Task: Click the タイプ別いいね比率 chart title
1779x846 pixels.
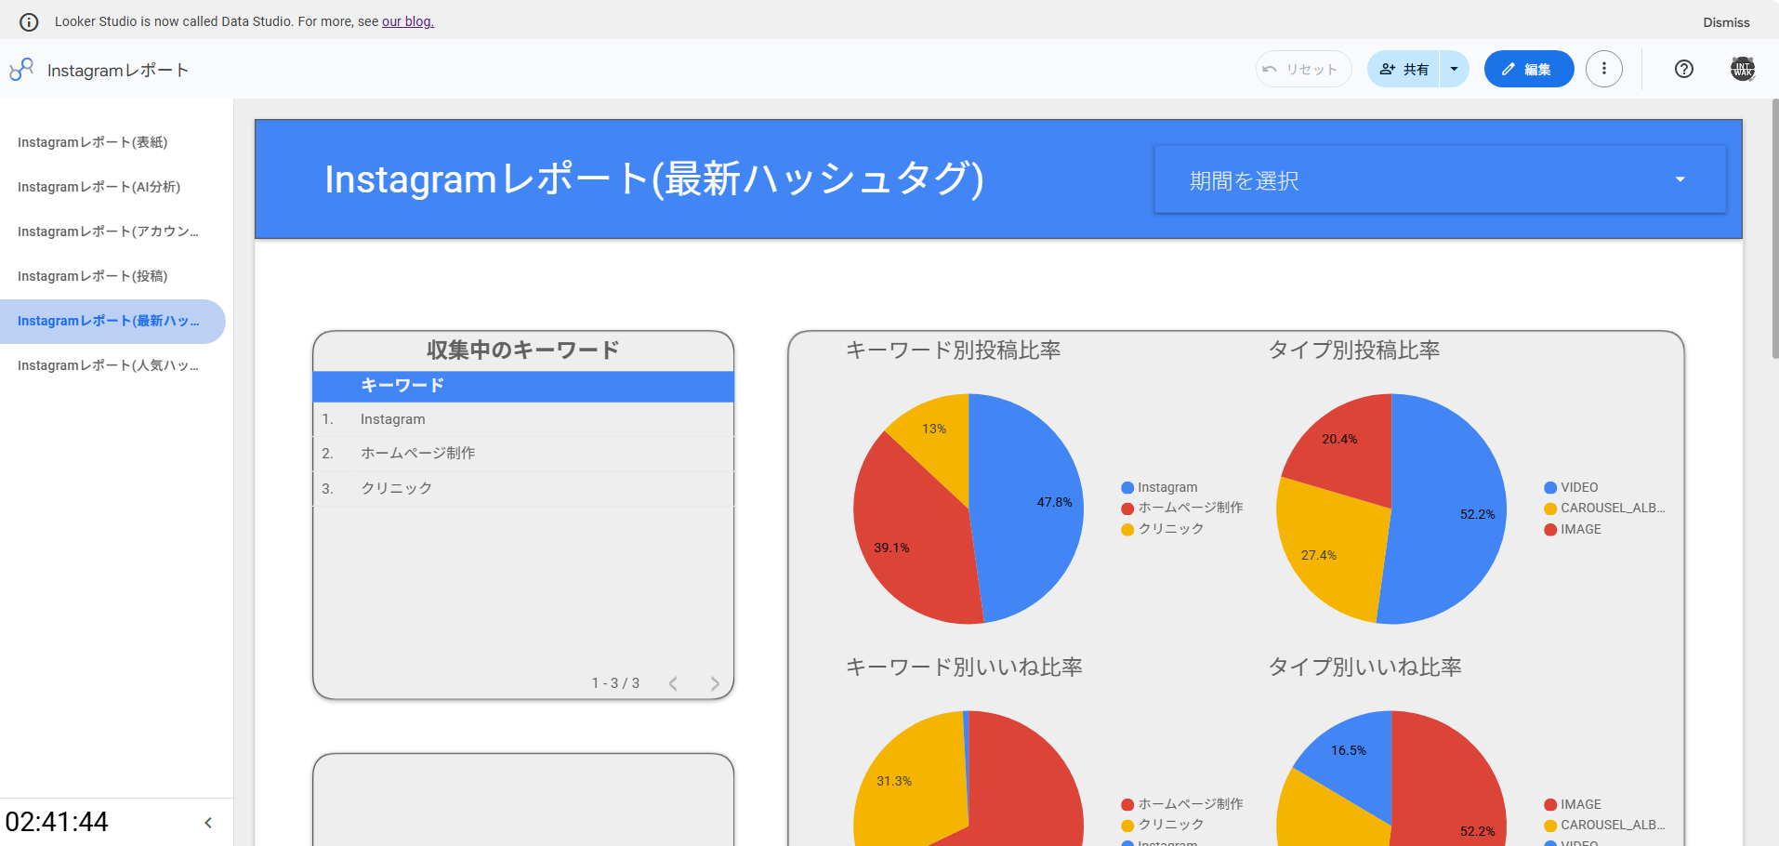Action: 1365,668
